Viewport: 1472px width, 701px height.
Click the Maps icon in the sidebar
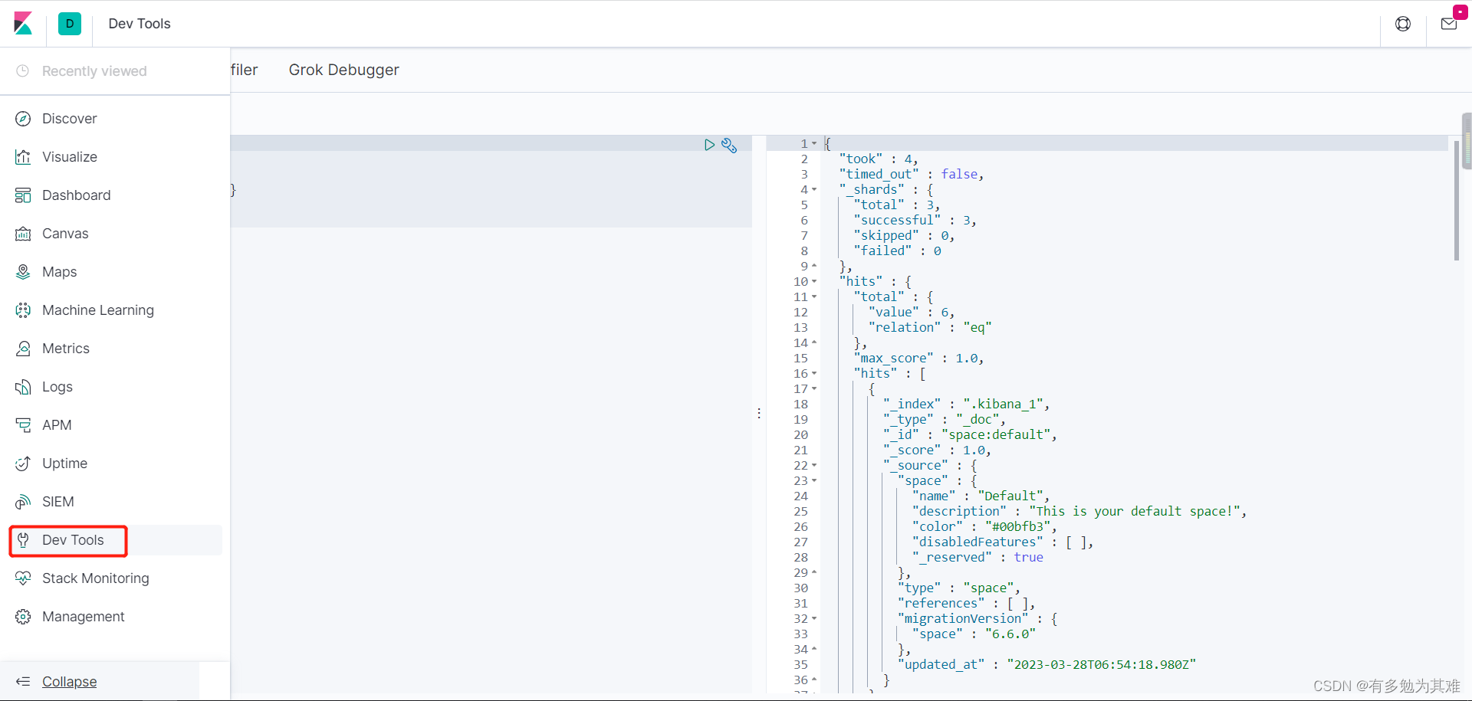coord(23,271)
